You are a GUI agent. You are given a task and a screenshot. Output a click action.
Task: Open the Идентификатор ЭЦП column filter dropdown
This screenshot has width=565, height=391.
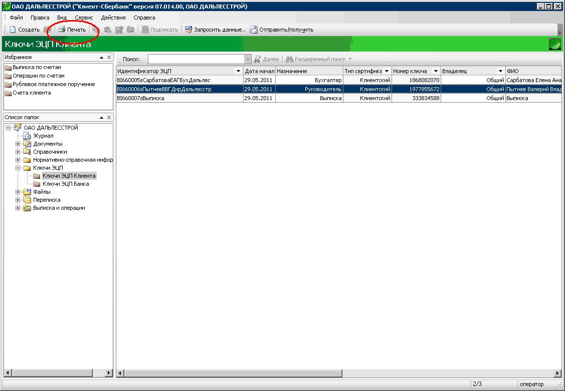tap(238, 71)
